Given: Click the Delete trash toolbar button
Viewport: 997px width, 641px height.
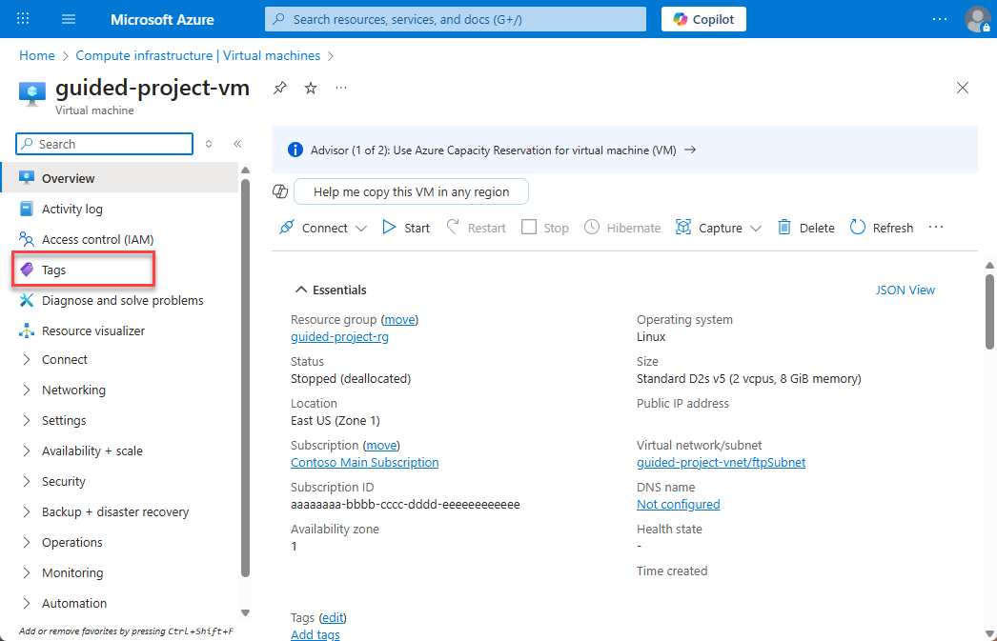Looking at the screenshot, I should coord(806,228).
